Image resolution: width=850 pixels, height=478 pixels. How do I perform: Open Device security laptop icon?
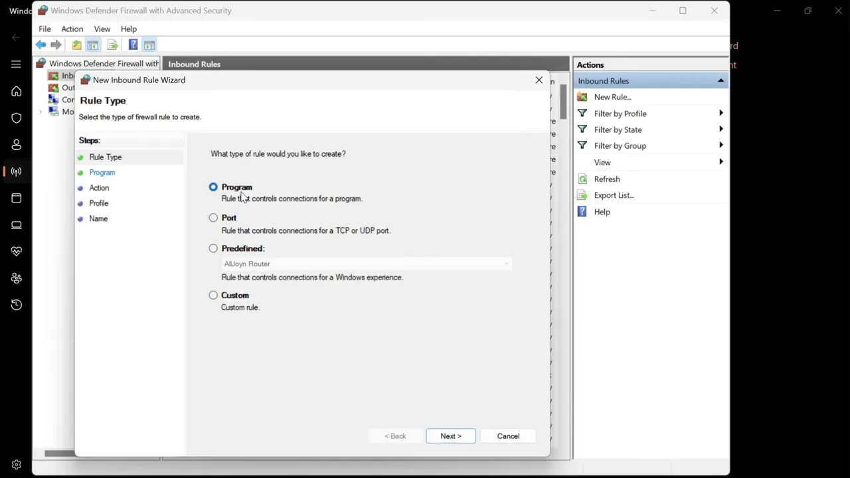16,225
